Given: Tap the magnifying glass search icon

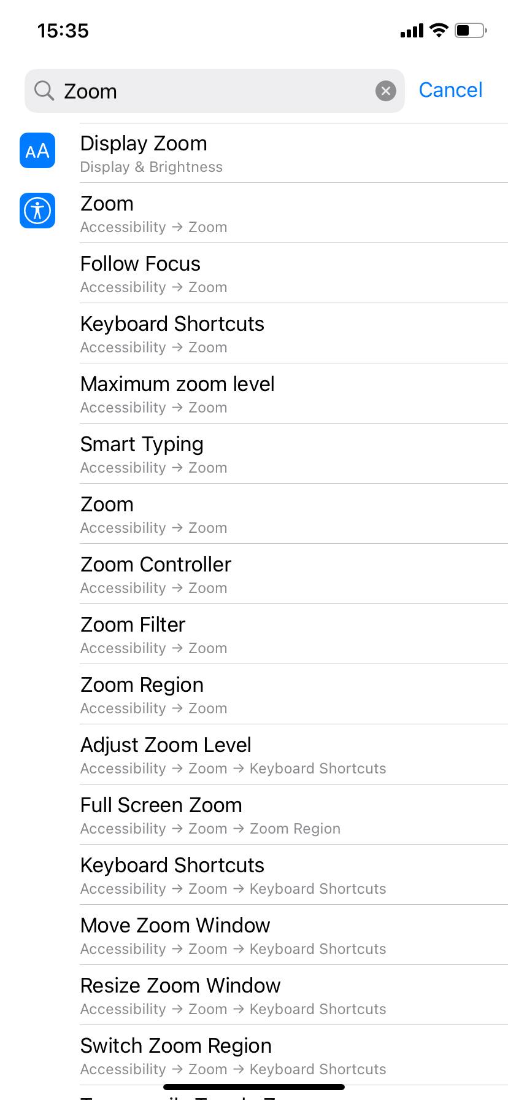Looking at the screenshot, I should click(x=44, y=91).
